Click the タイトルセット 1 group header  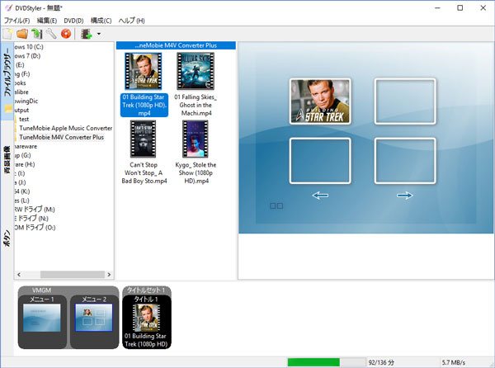(x=146, y=290)
